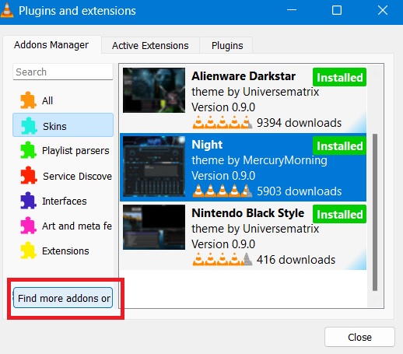The height and width of the screenshot is (354, 403).
Task: Click the X window close button
Action: pos(383,10)
